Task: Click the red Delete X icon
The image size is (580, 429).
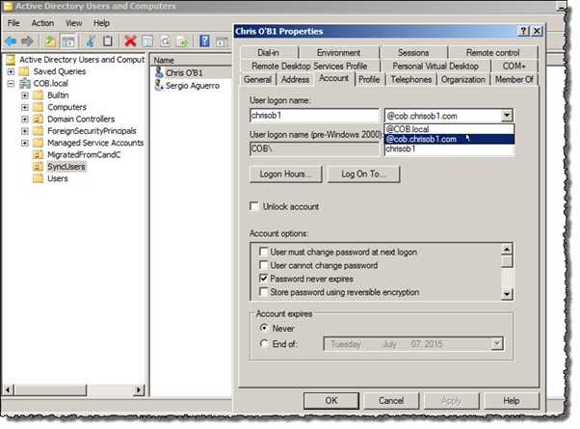Action: pos(130,41)
